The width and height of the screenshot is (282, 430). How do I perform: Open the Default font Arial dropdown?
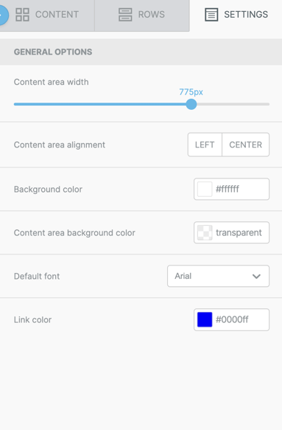218,276
